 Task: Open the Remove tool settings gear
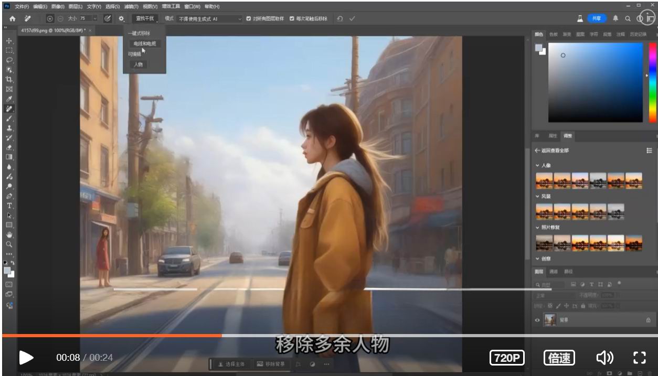tap(121, 18)
